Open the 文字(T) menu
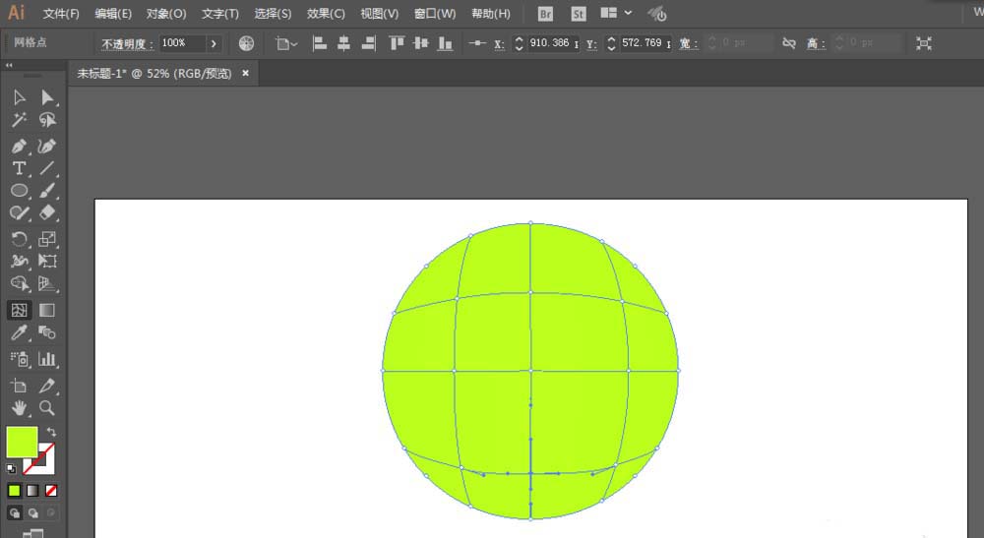The image size is (984, 538). click(x=220, y=14)
